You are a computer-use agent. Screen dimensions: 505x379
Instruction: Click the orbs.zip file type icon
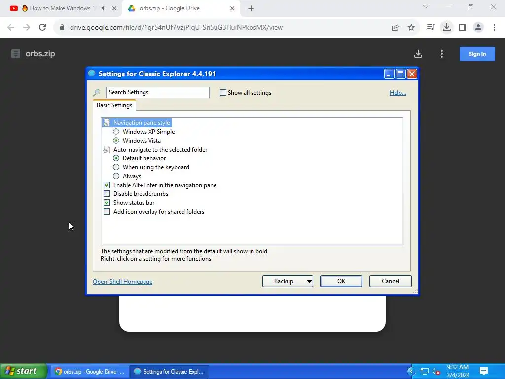click(15, 54)
